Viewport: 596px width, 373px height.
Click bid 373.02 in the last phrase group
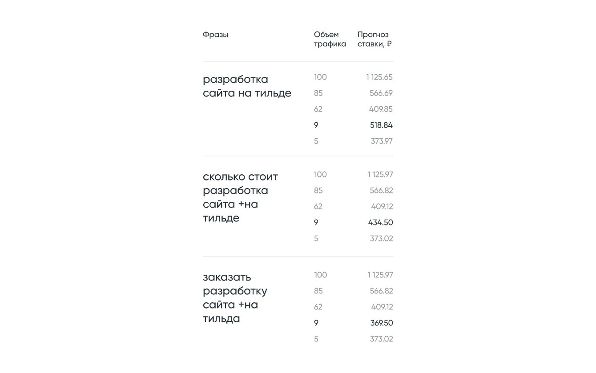coord(381,339)
